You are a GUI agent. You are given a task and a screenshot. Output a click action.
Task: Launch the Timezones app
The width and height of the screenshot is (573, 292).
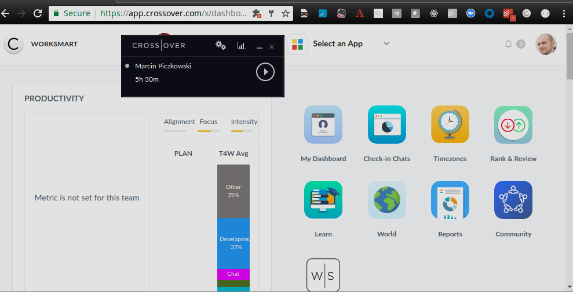(450, 125)
